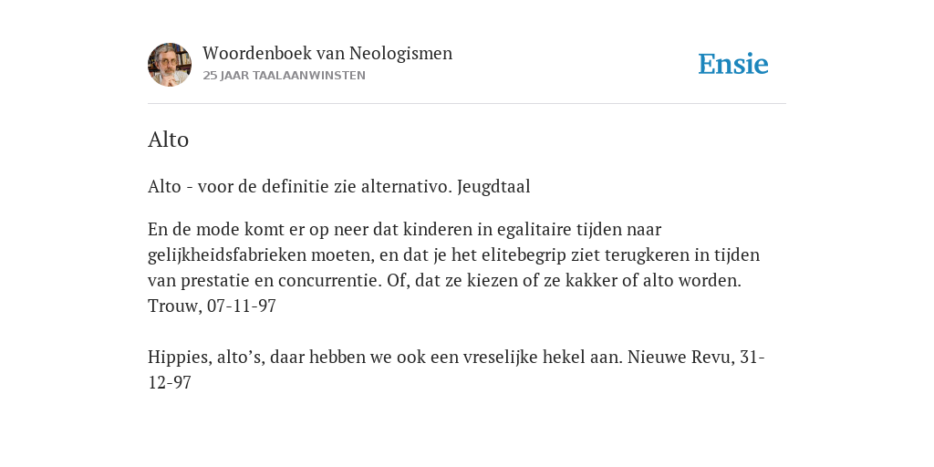The height and width of the screenshot is (467, 934).
Task: Click the Hippies, alto's sentence
Action: click(385, 357)
